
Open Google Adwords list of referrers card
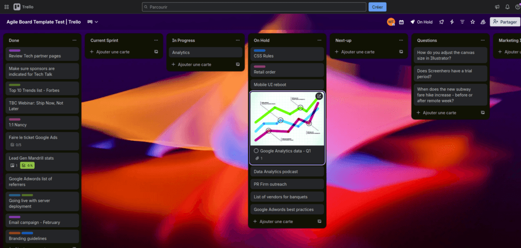tap(42, 181)
